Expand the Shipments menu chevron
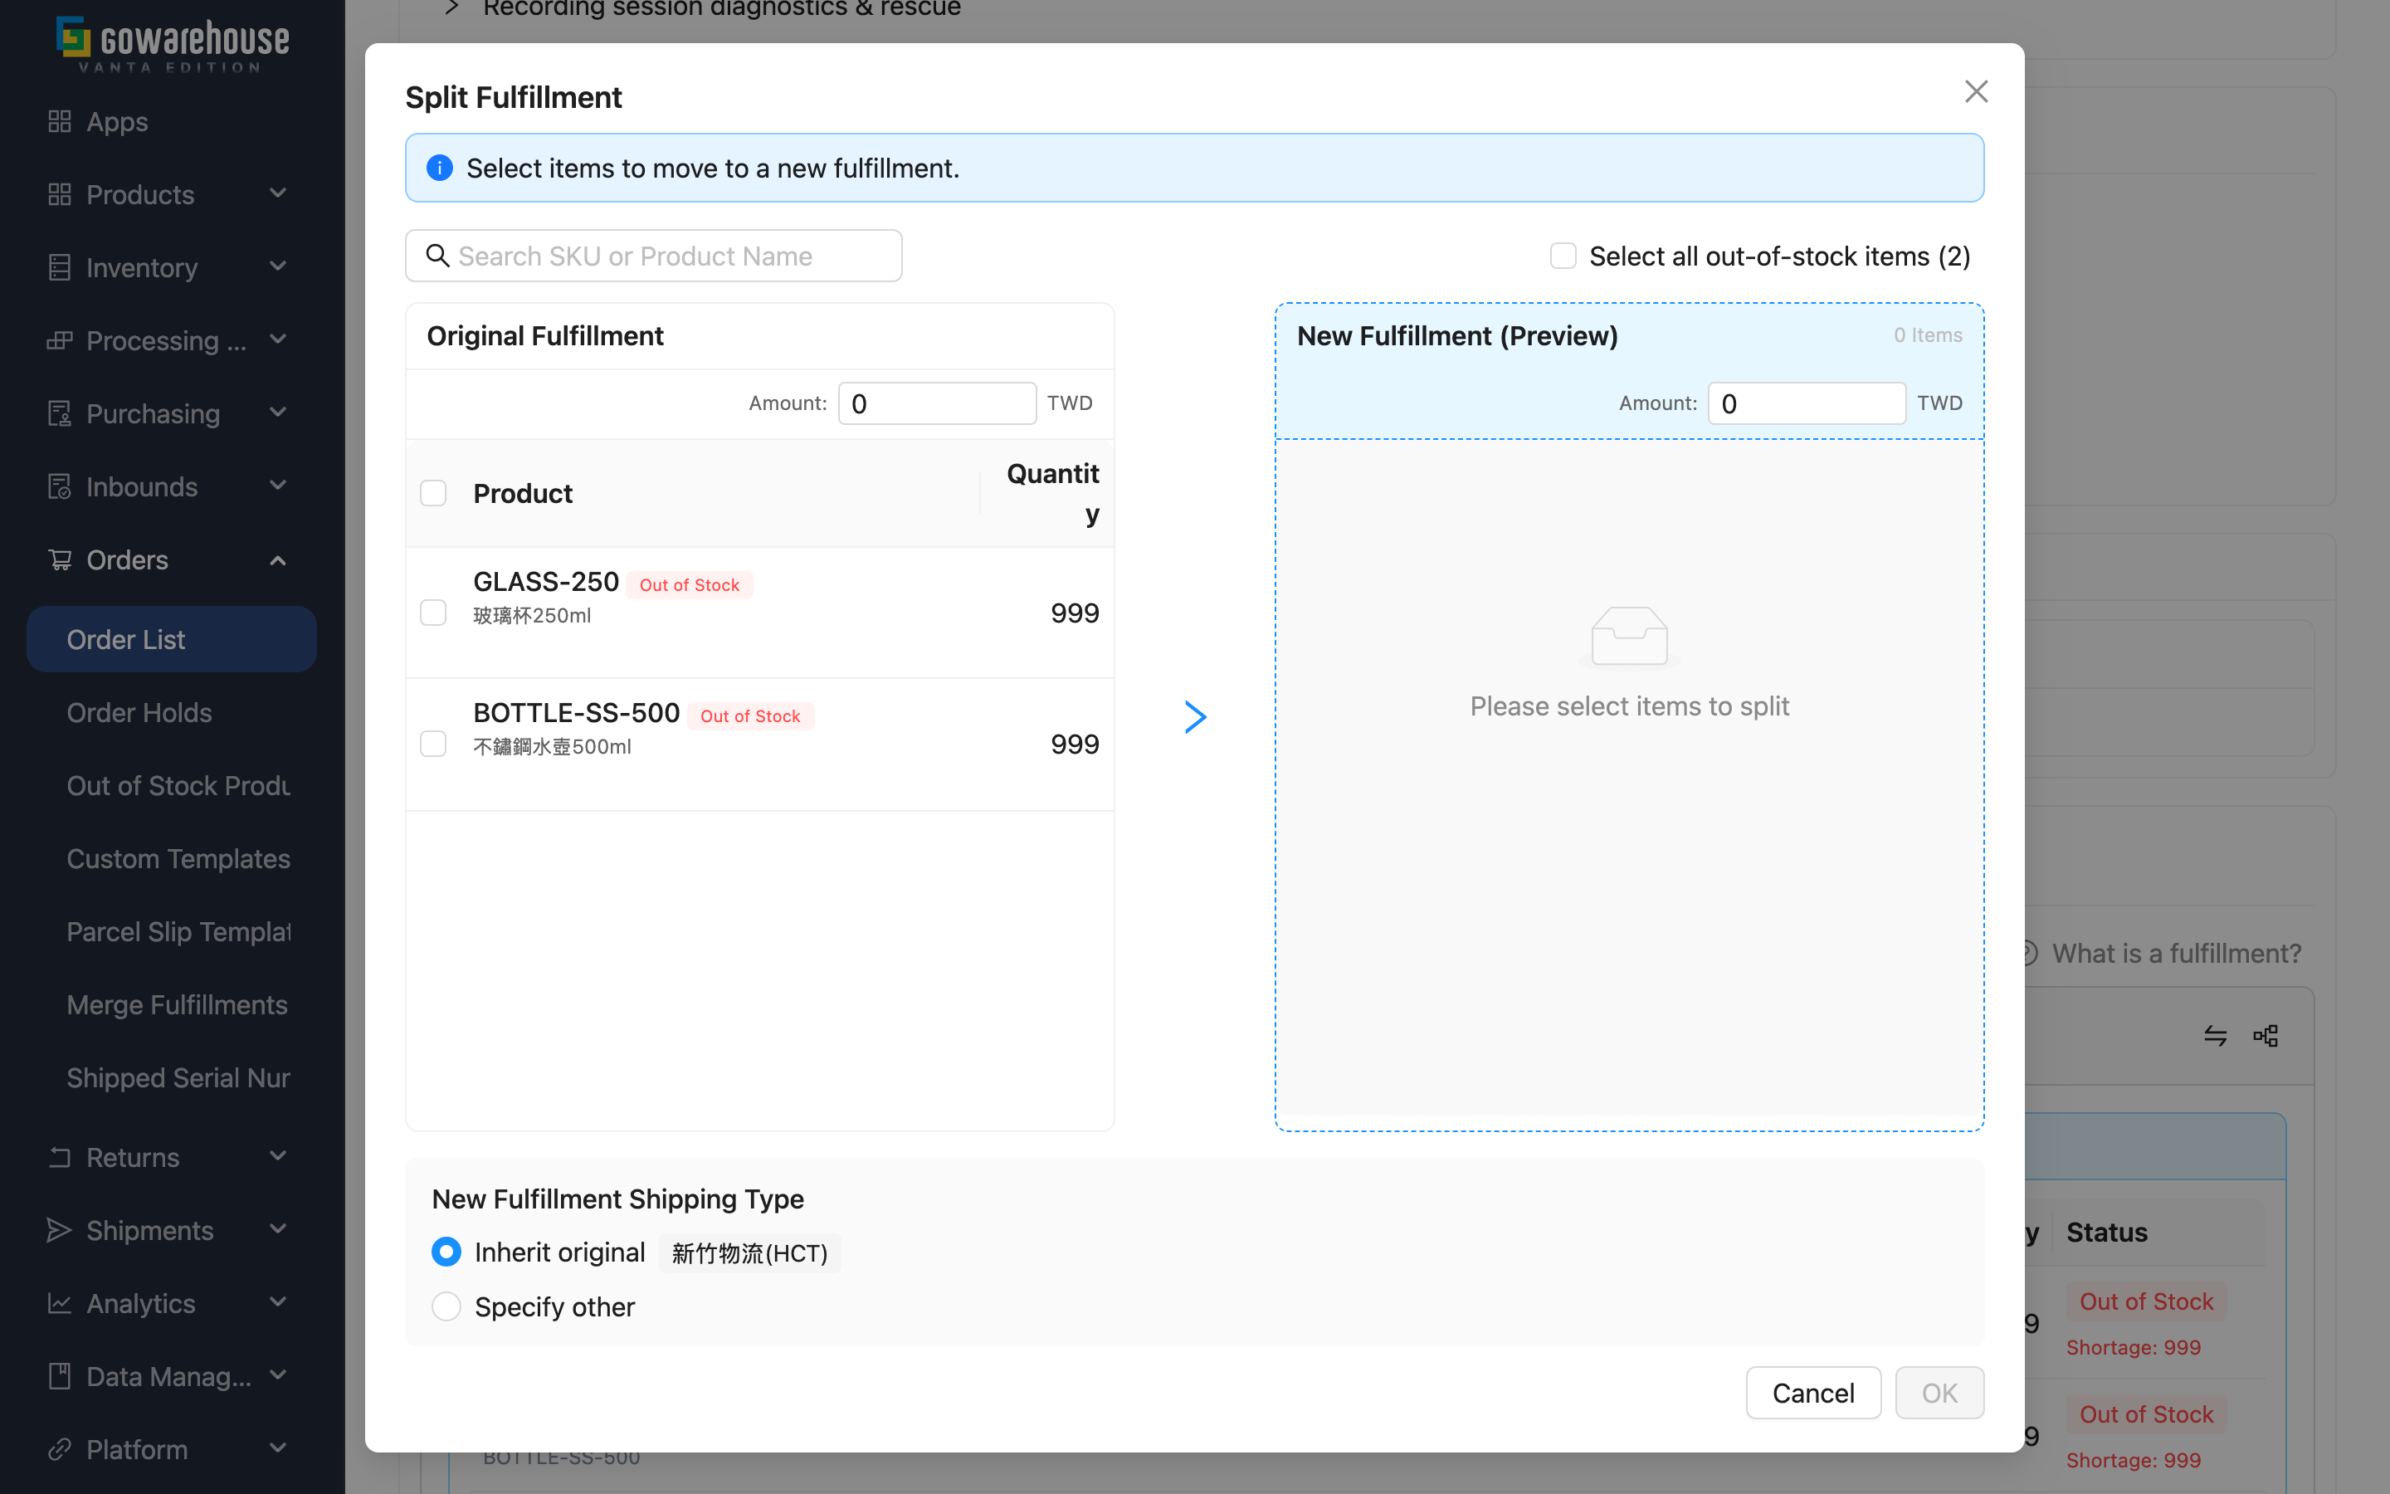The image size is (2390, 1494). coord(279,1229)
